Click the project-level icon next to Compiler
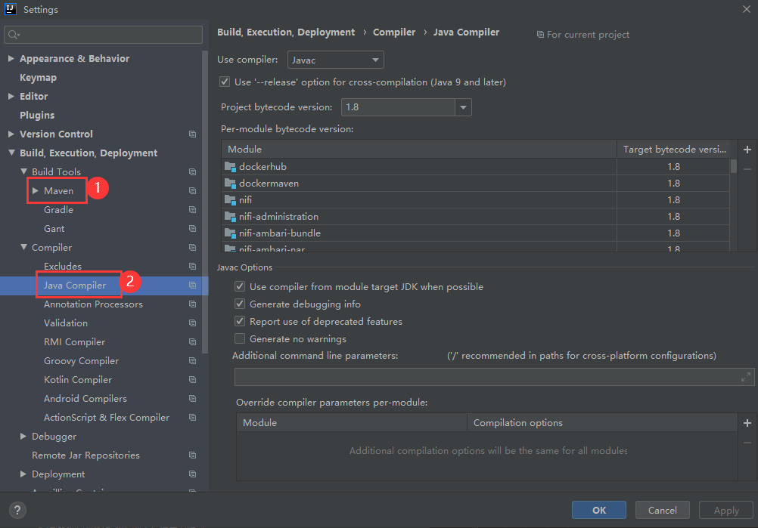Viewport: 758px width, 528px height. (192, 247)
